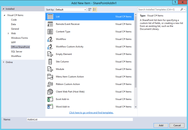Click the scroll up arrow in template list
This screenshot has width=188, height=130.
[x=136, y=15]
